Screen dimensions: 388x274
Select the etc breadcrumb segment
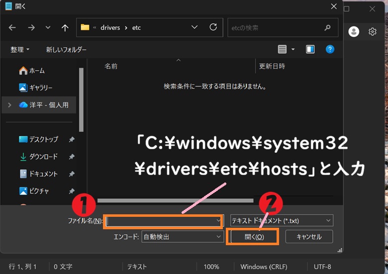136,27
